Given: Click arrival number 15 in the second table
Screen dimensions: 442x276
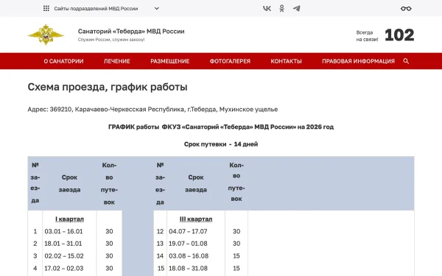Looking at the screenshot, I should (161, 269).
